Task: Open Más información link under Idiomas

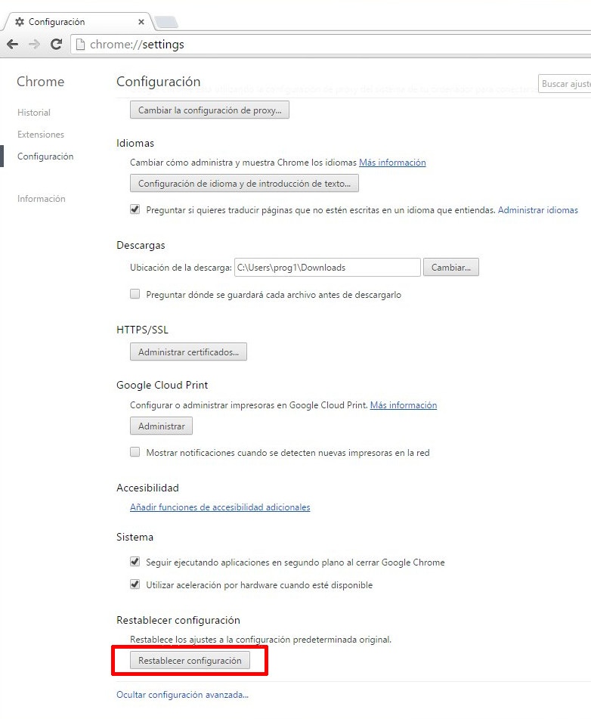Action: [x=392, y=163]
